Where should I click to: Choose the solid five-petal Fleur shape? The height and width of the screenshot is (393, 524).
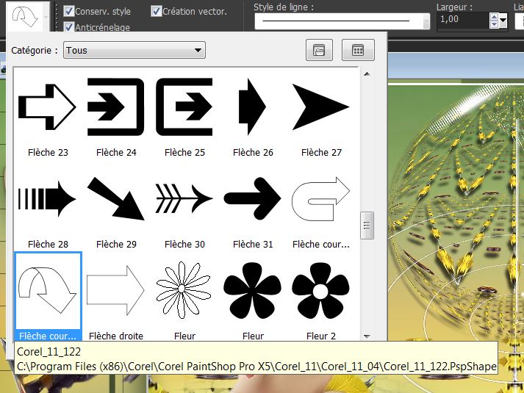pyautogui.click(x=252, y=290)
